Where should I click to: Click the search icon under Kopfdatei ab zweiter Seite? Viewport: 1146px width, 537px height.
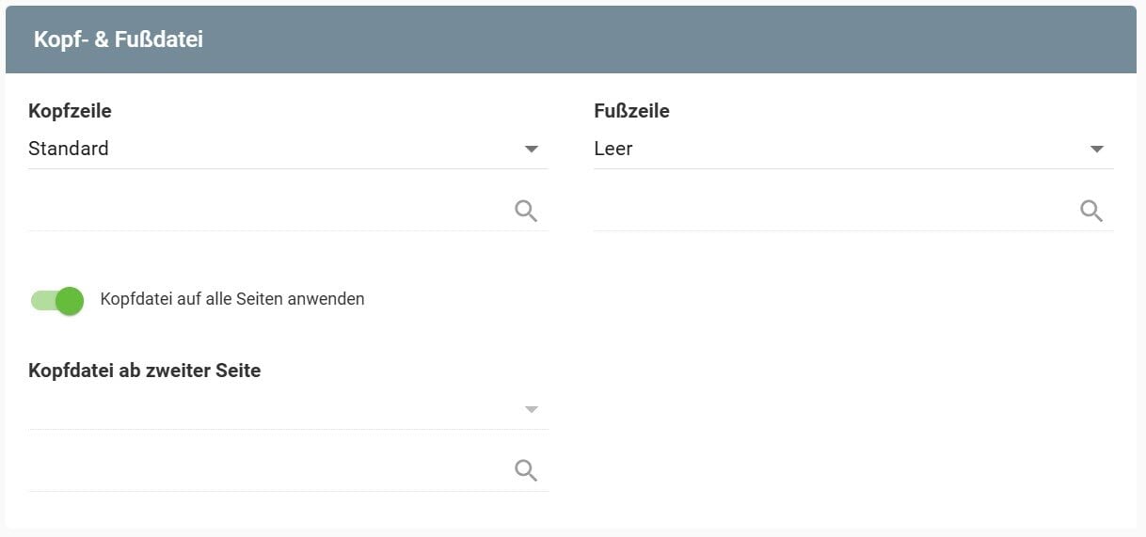pos(526,470)
